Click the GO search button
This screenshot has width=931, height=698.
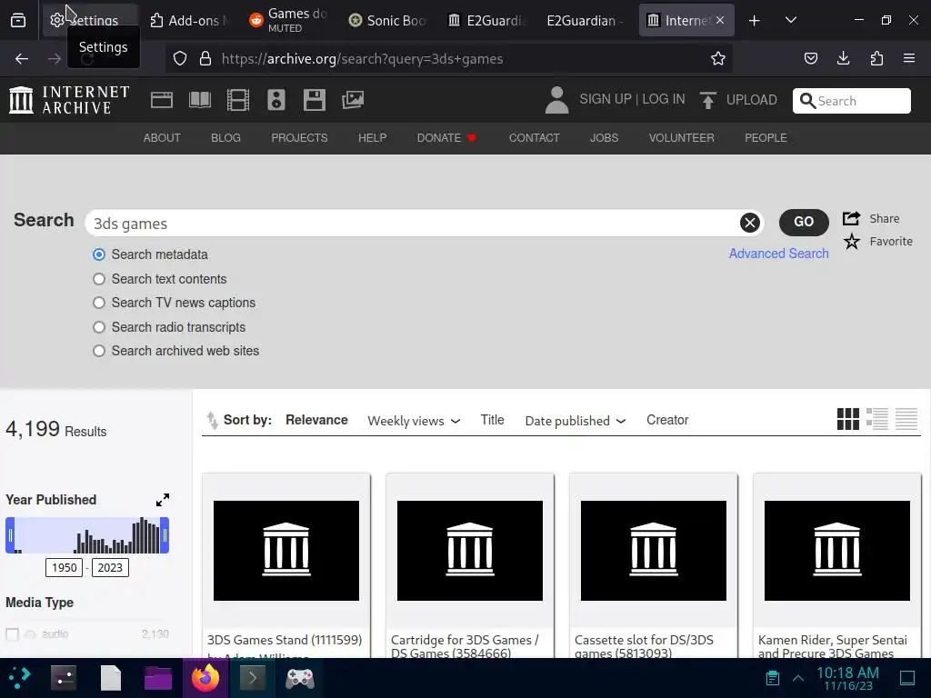pyautogui.click(x=804, y=222)
